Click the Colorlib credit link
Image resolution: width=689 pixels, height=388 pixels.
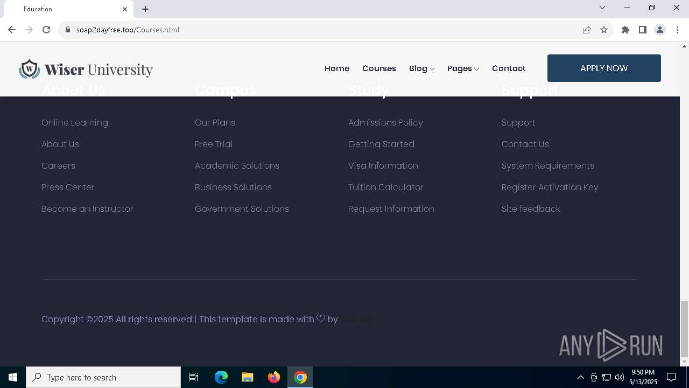click(x=356, y=320)
